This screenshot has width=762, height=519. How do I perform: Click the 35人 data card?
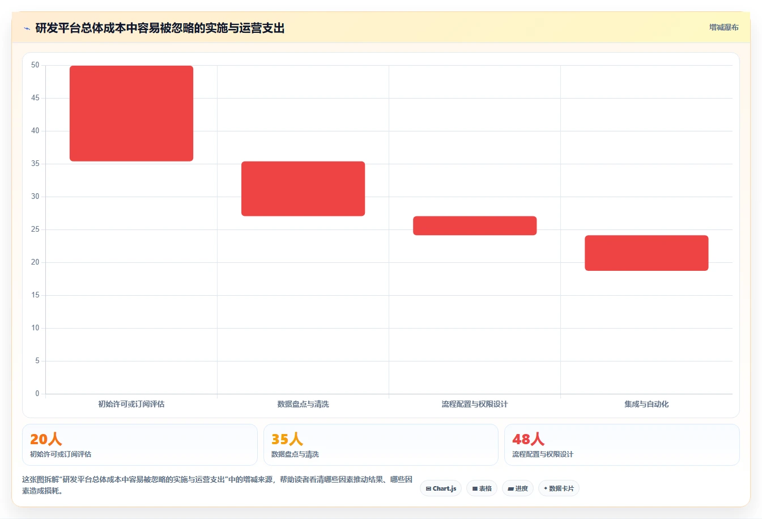point(381,445)
